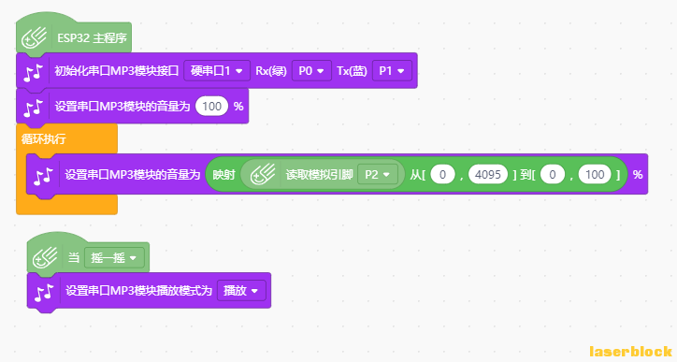Click meteor icon on 当 摇一摇 event block

pyautogui.click(x=45, y=258)
